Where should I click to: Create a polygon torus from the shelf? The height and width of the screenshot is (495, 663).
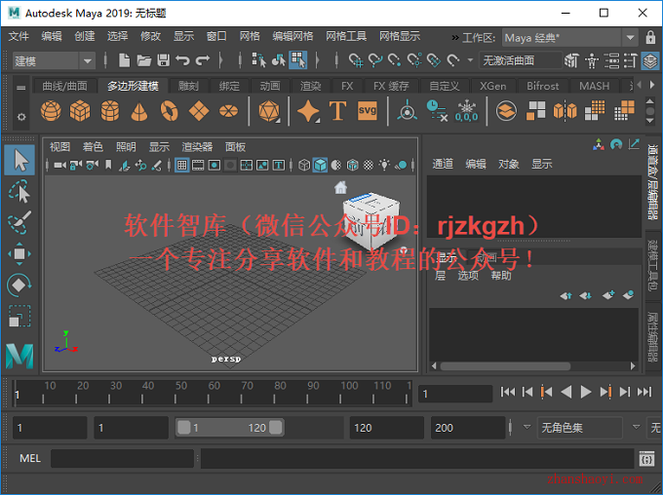[x=169, y=111]
